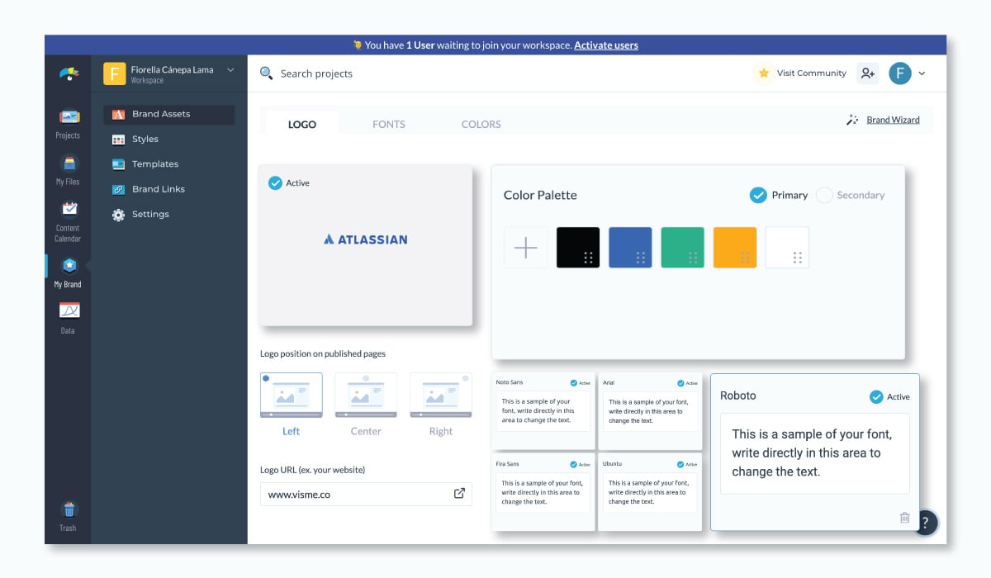Open the help question mark button
This screenshot has width=991, height=578.
point(925,523)
